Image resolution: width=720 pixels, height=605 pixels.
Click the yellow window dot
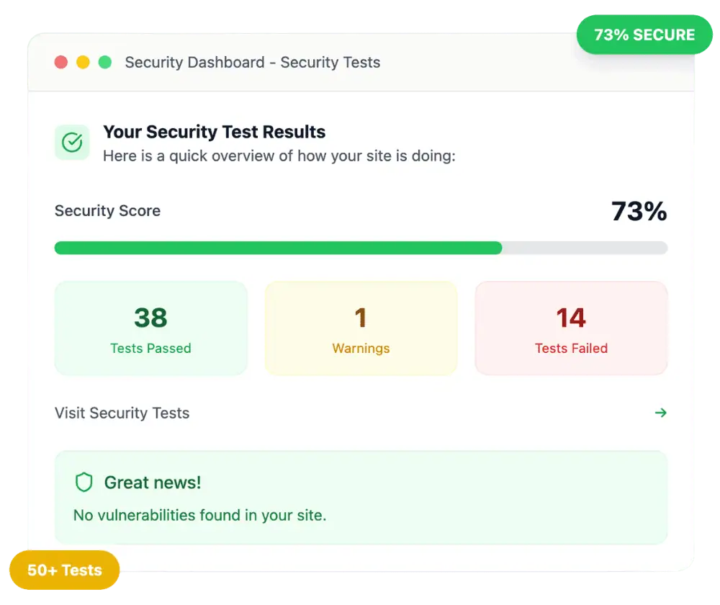pos(83,62)
